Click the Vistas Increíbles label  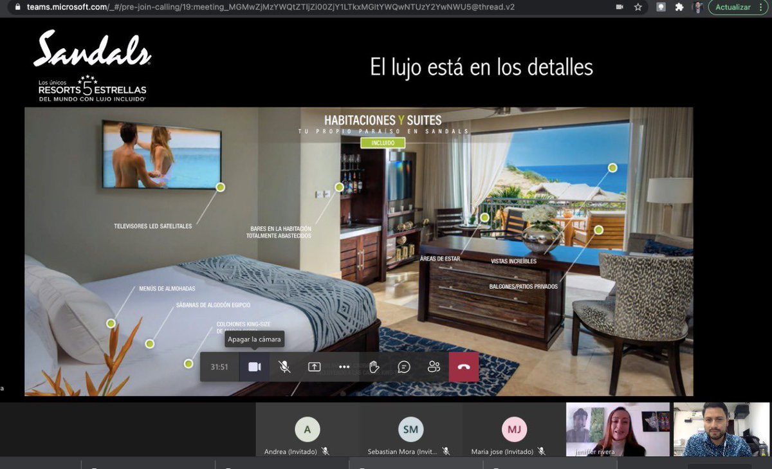[x=513, y=261]
